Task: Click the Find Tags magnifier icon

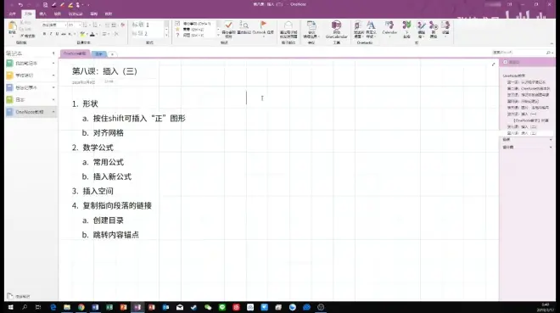Action: (244, 25)
